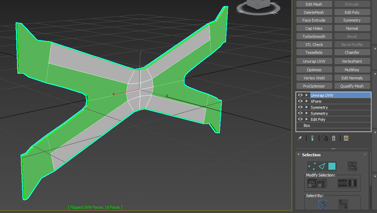Select the Box entry in the modifier stack
This screenshot has height=213, width=377.
coord(307,125)
